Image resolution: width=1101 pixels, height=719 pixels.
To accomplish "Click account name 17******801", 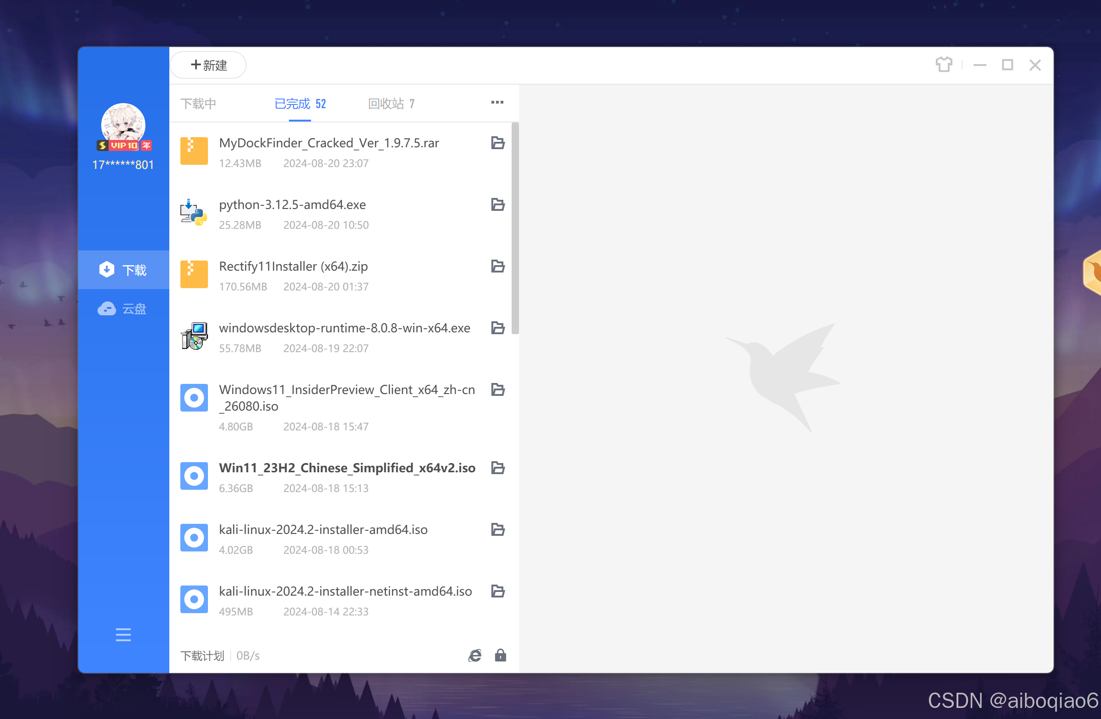I will (x=123, y=165).
